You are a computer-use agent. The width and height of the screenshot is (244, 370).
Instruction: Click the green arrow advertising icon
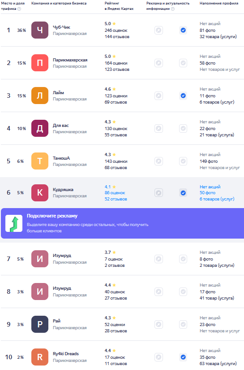click(14, 223)
